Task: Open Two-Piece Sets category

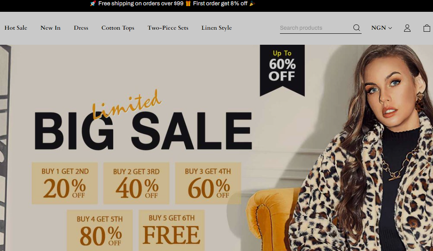Action: pos(168,28)
